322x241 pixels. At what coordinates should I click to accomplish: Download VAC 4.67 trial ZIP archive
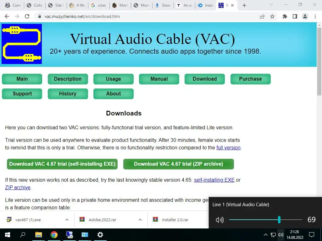179,164
